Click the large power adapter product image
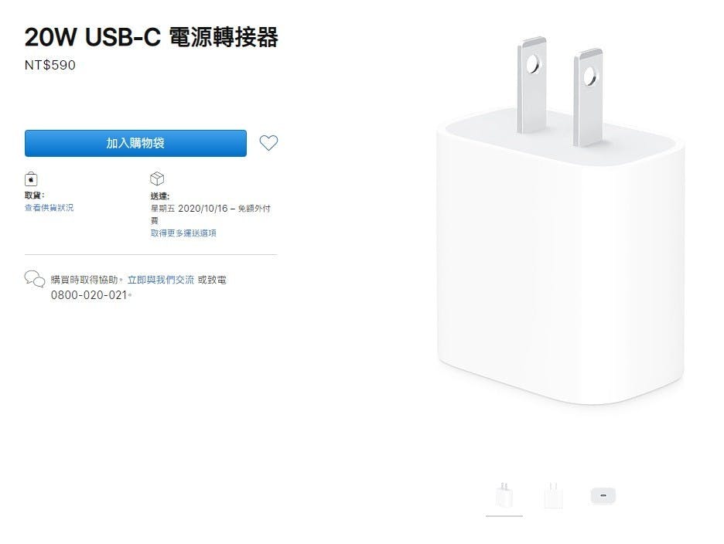 [x=560, y=222]
